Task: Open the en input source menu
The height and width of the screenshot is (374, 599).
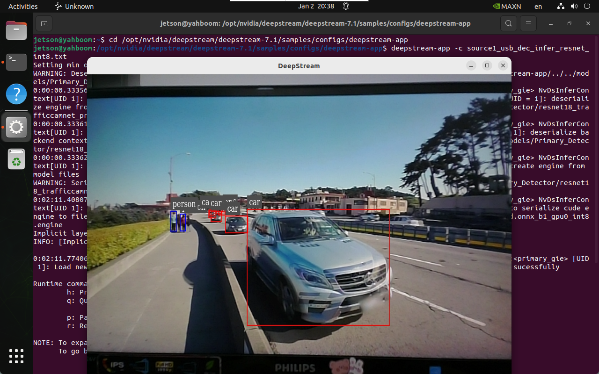Action: [538, 7]
